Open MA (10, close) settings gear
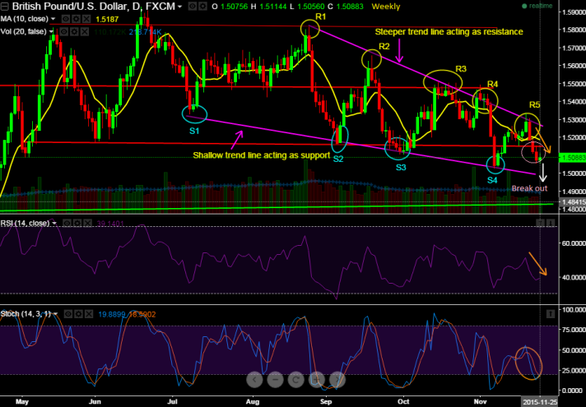This screenshot has height=407, width=586. coord(76,19)
